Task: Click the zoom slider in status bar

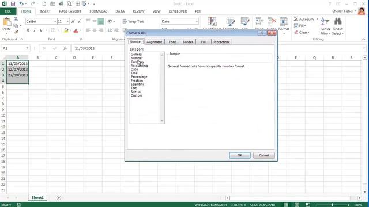Action: pos(332,205)
